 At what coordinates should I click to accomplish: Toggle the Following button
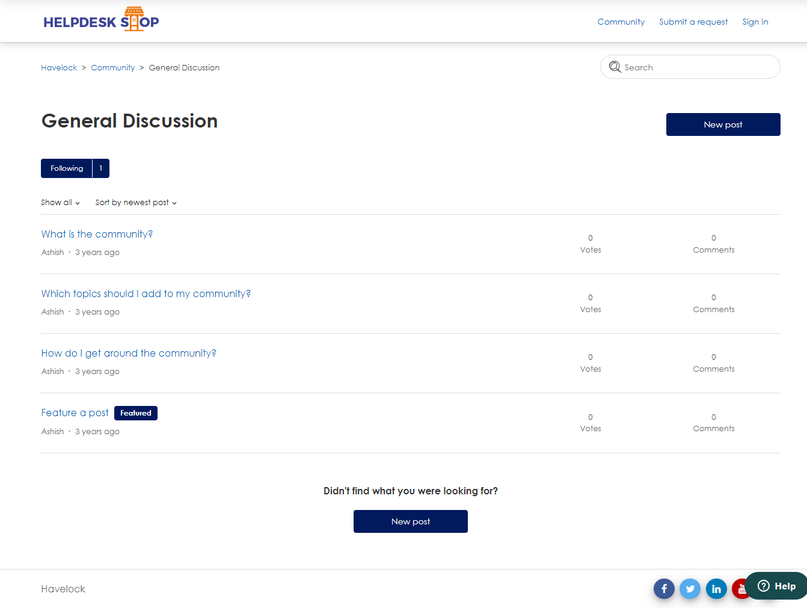[x=67, y=168]
